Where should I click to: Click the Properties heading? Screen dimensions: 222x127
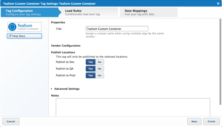(58, 22)
